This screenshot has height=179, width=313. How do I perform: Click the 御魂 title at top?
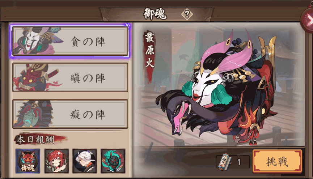tap(155, 14)
